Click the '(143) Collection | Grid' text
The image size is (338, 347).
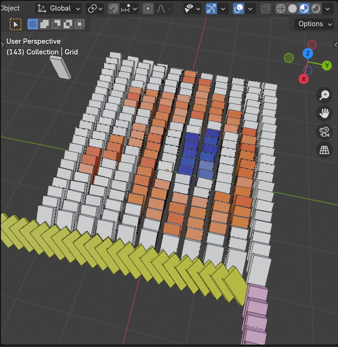(42, 52)
